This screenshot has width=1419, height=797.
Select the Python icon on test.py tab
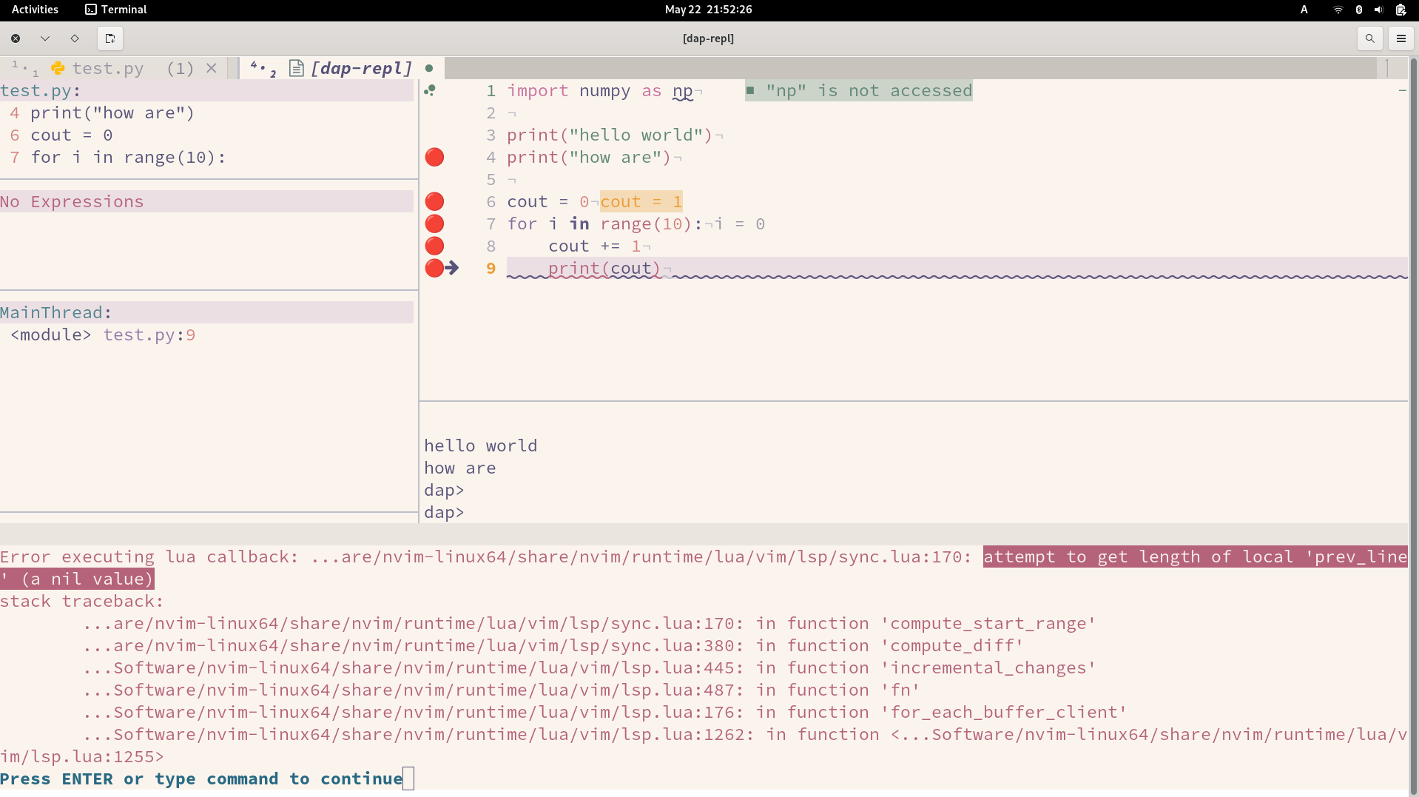[59, 68]
